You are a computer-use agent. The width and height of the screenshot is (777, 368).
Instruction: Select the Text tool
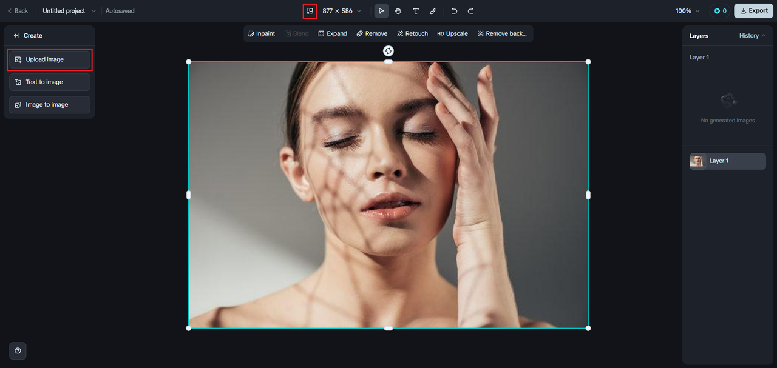pyautogui.click(x=416, y=11)
